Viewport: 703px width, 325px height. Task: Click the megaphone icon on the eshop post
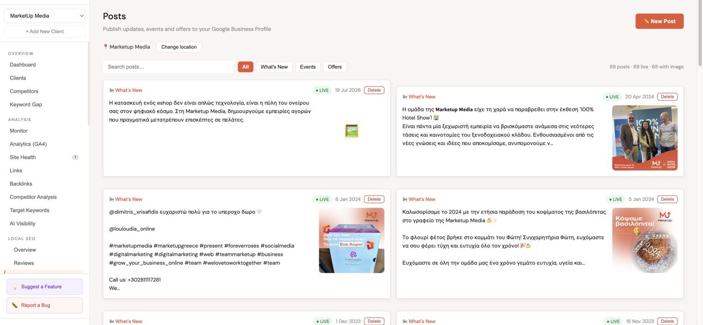pos(112,90)
